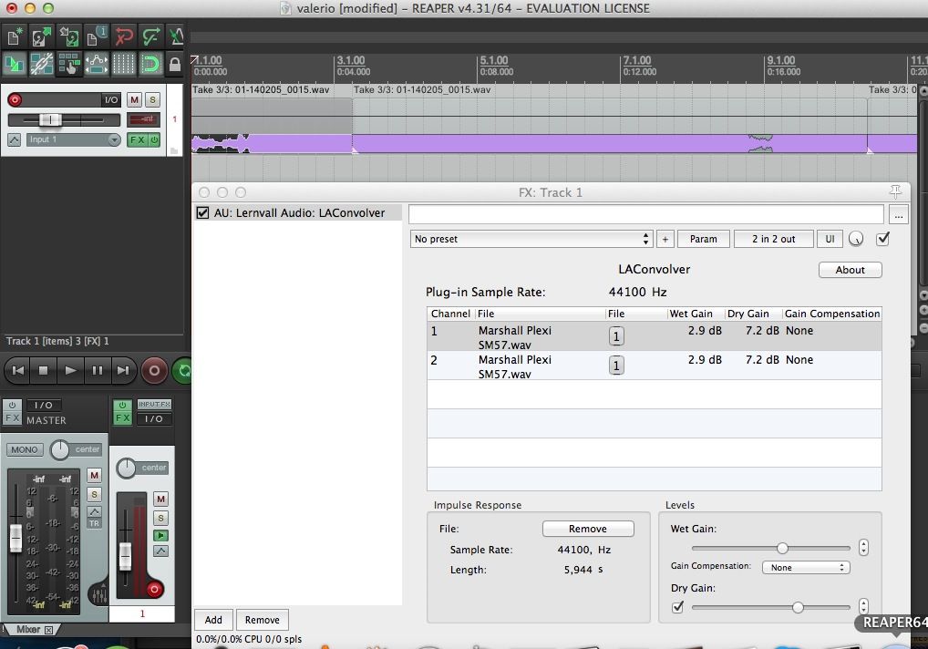The width and height of the screenshot is (928, 649).
Task: Click the Open Project toolbar icon
Action: tap(41, 36)
